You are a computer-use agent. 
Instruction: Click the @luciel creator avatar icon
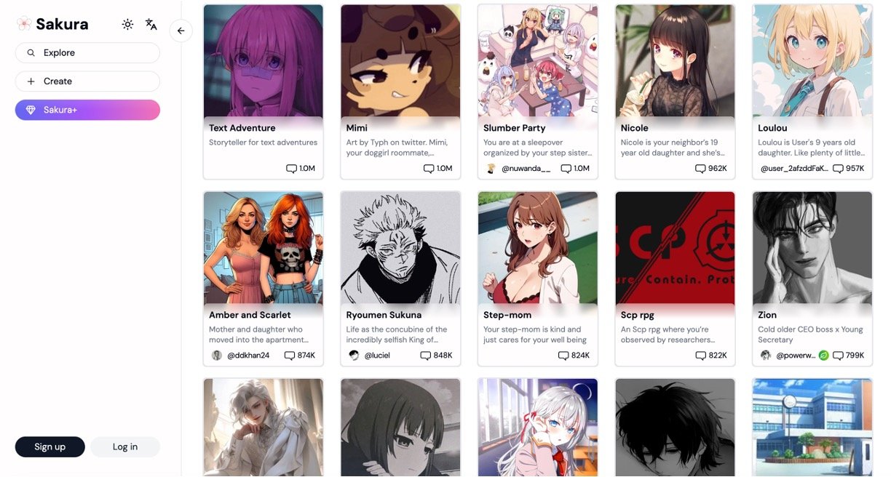tap(355, 356)
